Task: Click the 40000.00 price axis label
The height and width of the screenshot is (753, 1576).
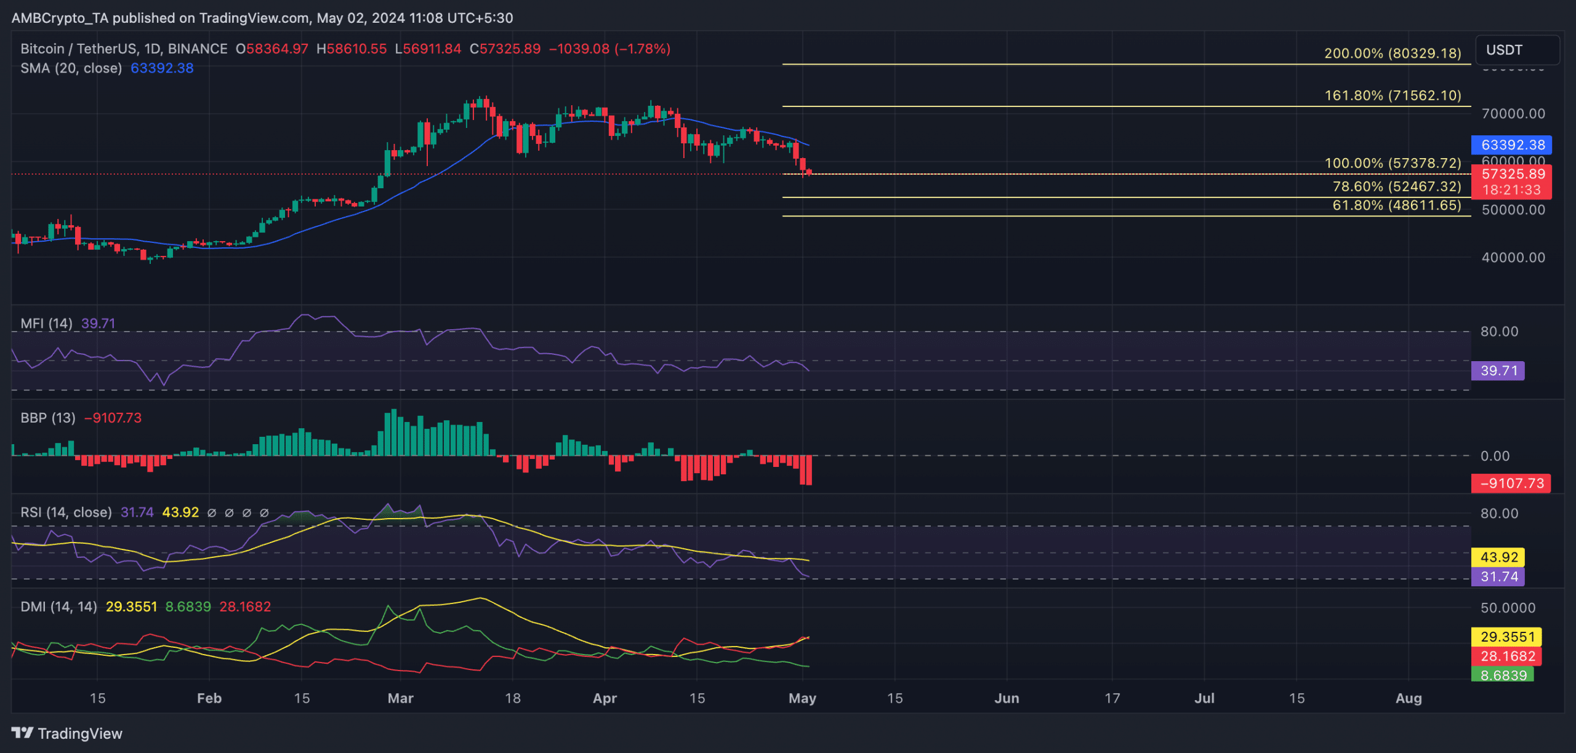Action: point(1513,258)
